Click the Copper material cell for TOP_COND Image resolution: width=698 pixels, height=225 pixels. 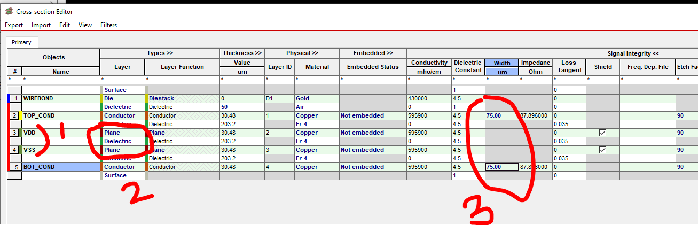click(316, 115)
